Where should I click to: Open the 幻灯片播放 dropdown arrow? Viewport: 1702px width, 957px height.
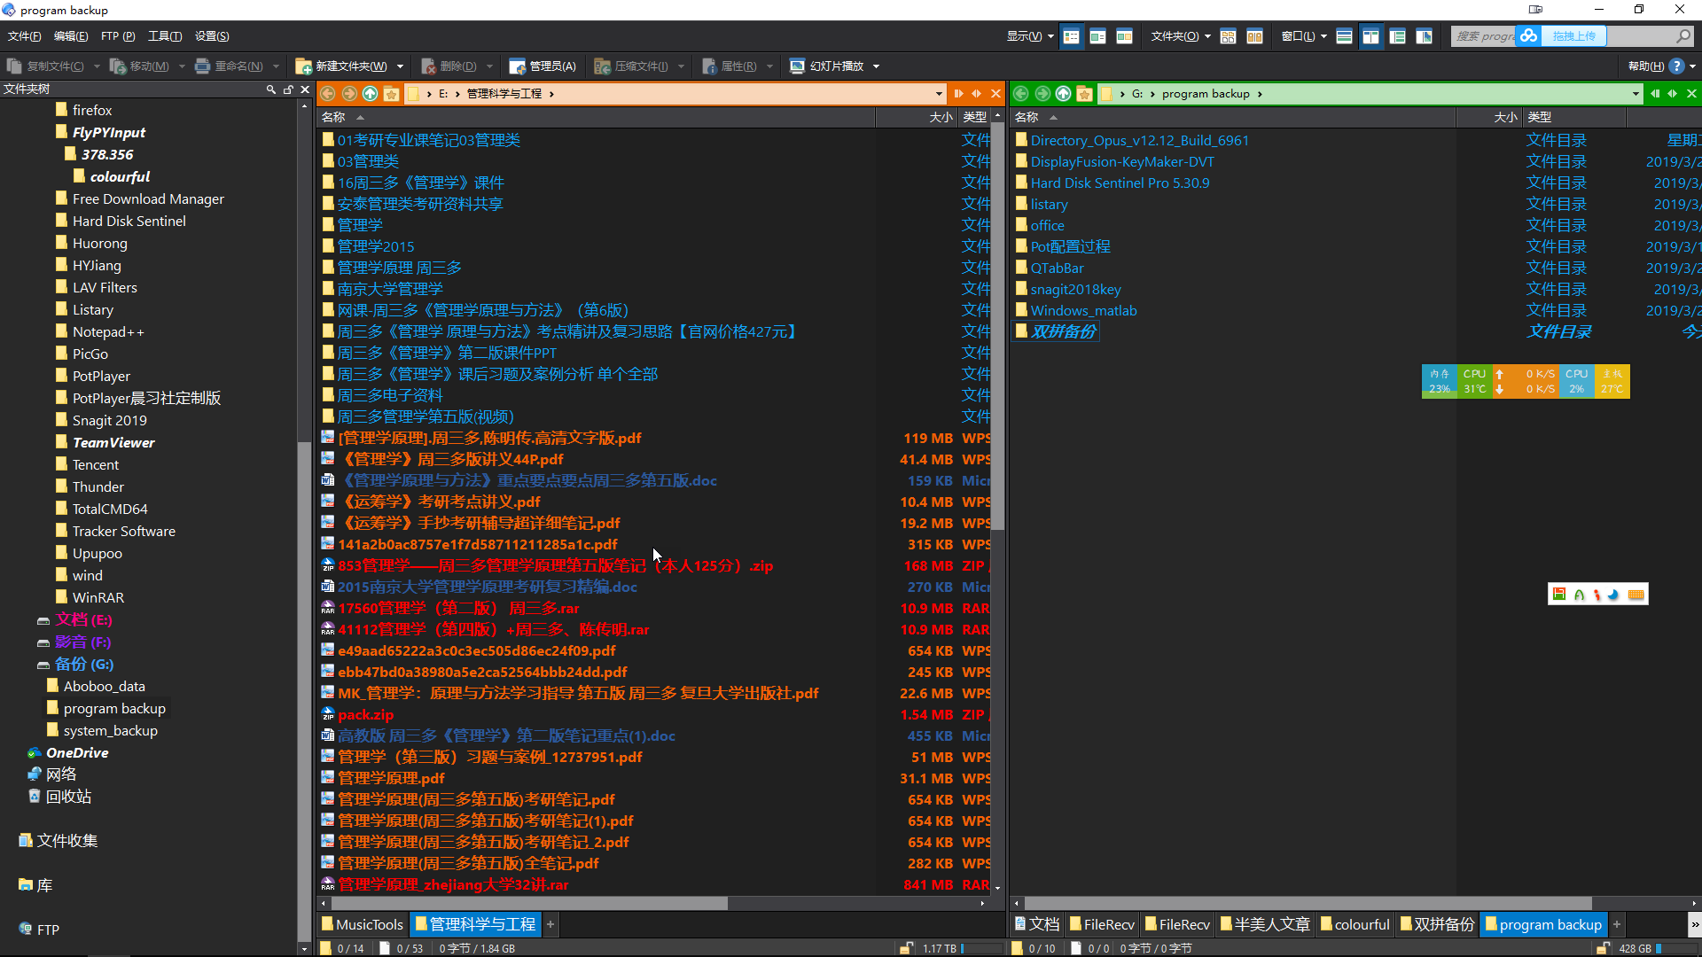click(876, 66)
